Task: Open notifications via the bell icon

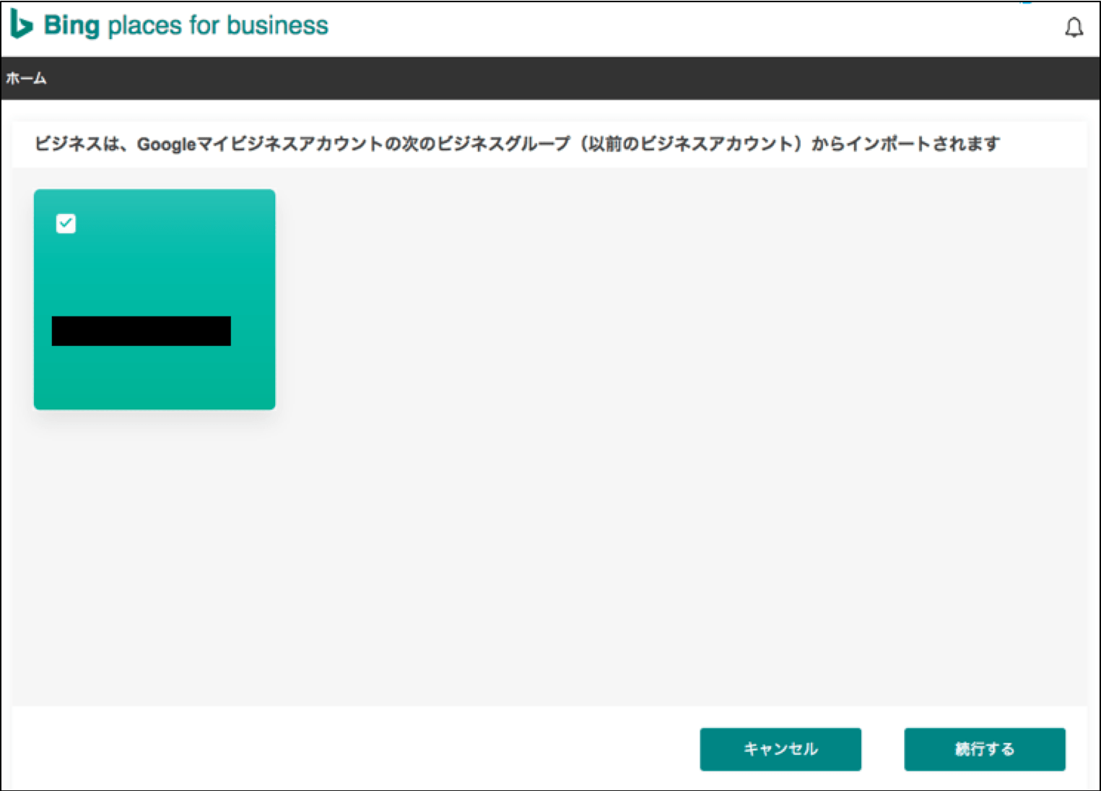Action: coord(1074,27)
